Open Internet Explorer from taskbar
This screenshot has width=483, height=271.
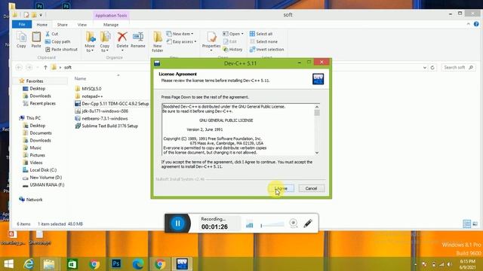pyautogui.click(x=29, y=264)
